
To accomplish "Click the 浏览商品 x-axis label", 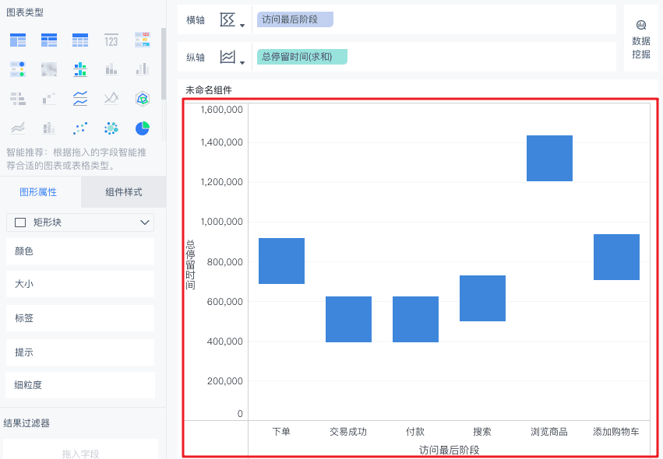I will click(549, 432).
